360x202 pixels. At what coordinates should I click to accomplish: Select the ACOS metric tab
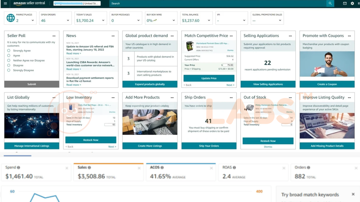point(181,172)
